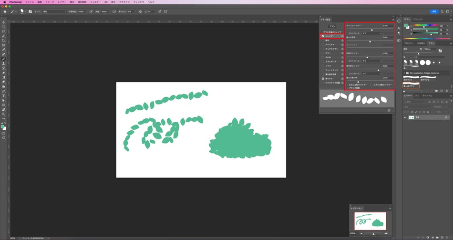Image resolution: width=453 pixels, height=240 pixels.
Task: Pick the Eyedropper tool
Action: coord(3,50)
